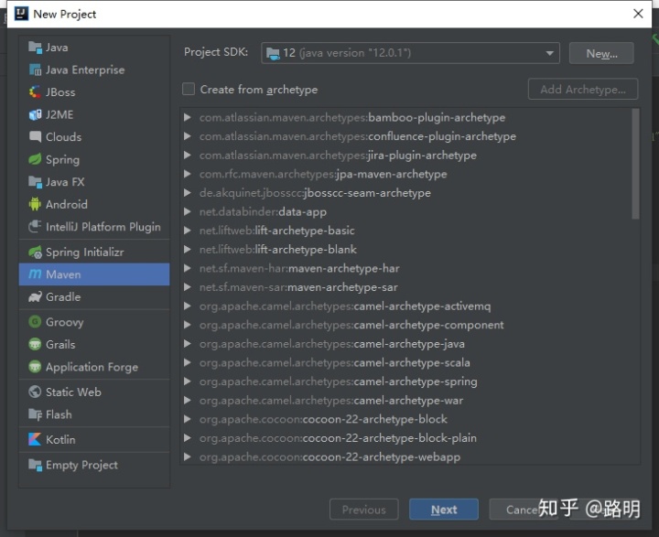Select the Gradle elephant icon
Screen dimensions: 659x537
tap(35, 296)
